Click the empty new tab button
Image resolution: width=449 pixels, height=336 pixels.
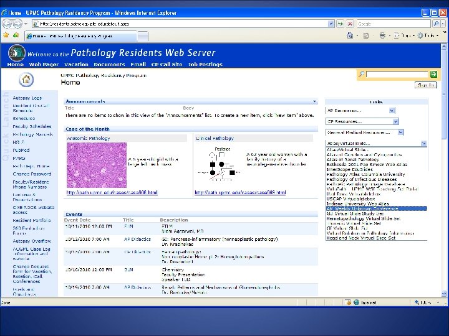click(x=143, y=36)
